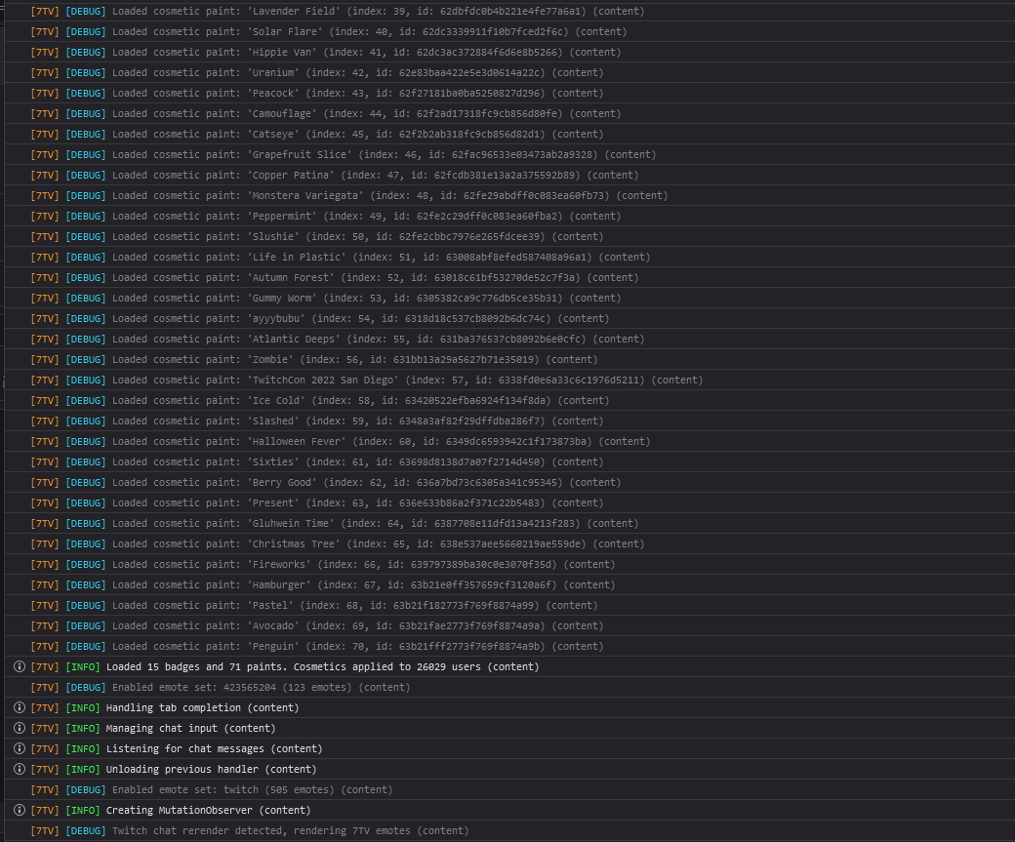Select the 'Monstera Variegata' log line
The width and height of the screenshot is (1015, 842).
[x=510, y=195]
